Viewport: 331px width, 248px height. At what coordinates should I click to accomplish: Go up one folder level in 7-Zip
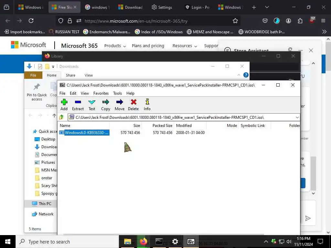61,117
